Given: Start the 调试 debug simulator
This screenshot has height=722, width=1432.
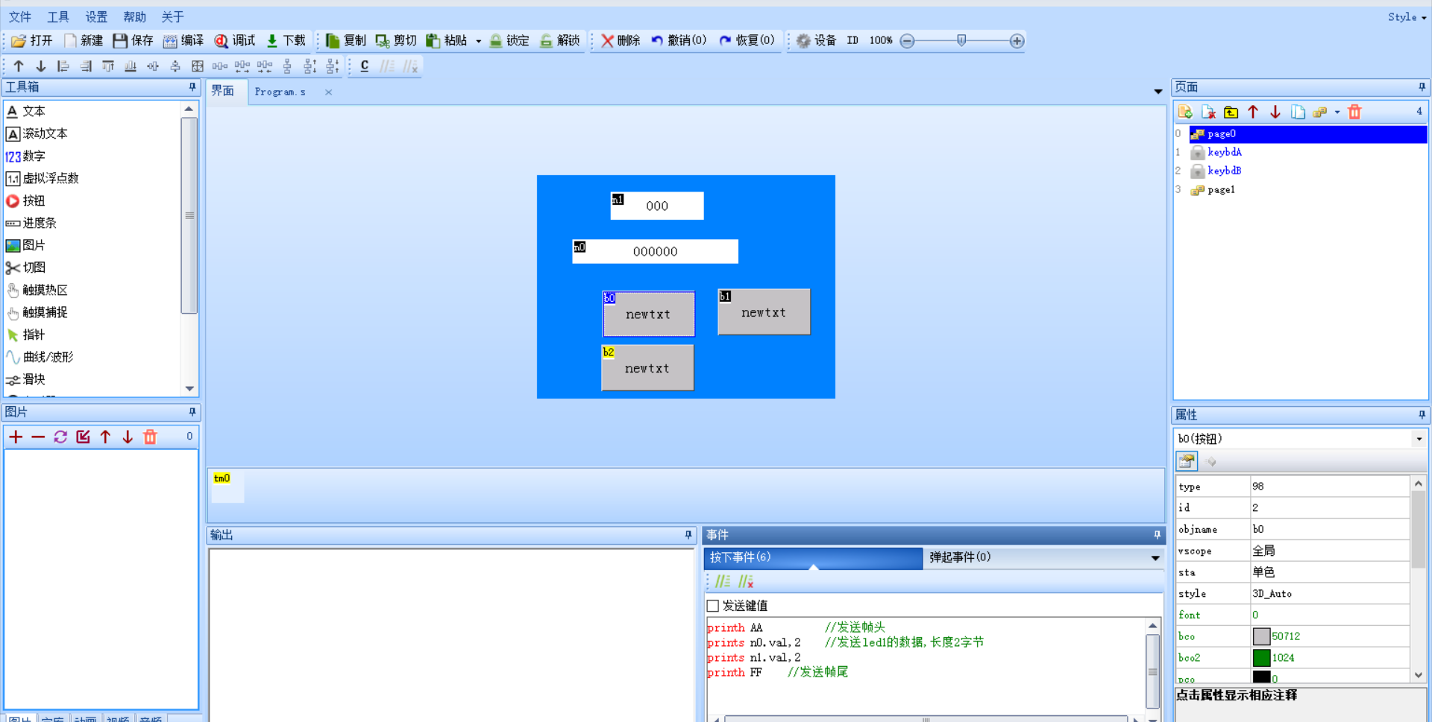Looking at the screenshot, I should point(235,40).
